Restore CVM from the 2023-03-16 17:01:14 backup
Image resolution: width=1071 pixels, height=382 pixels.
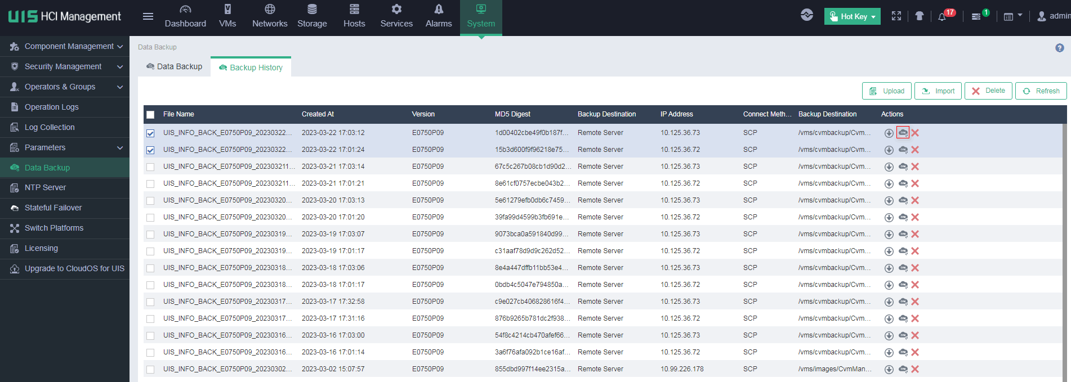[x=903, y=352]
